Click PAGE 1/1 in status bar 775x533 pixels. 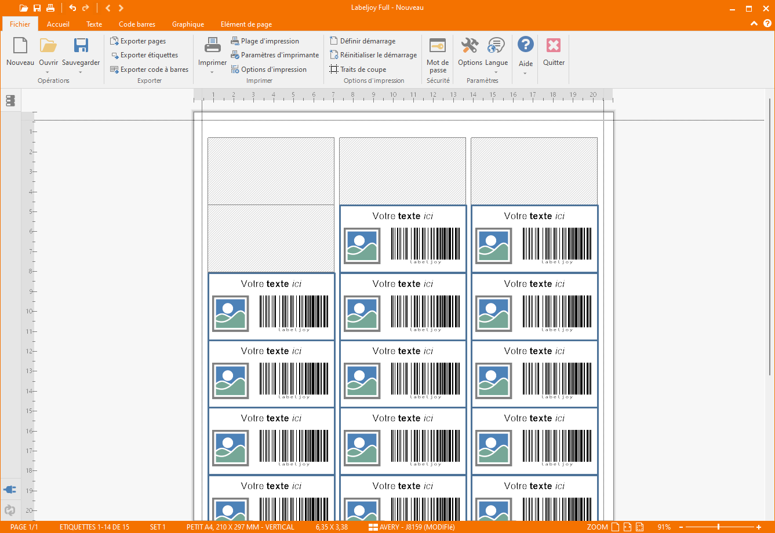pos(24,527)
